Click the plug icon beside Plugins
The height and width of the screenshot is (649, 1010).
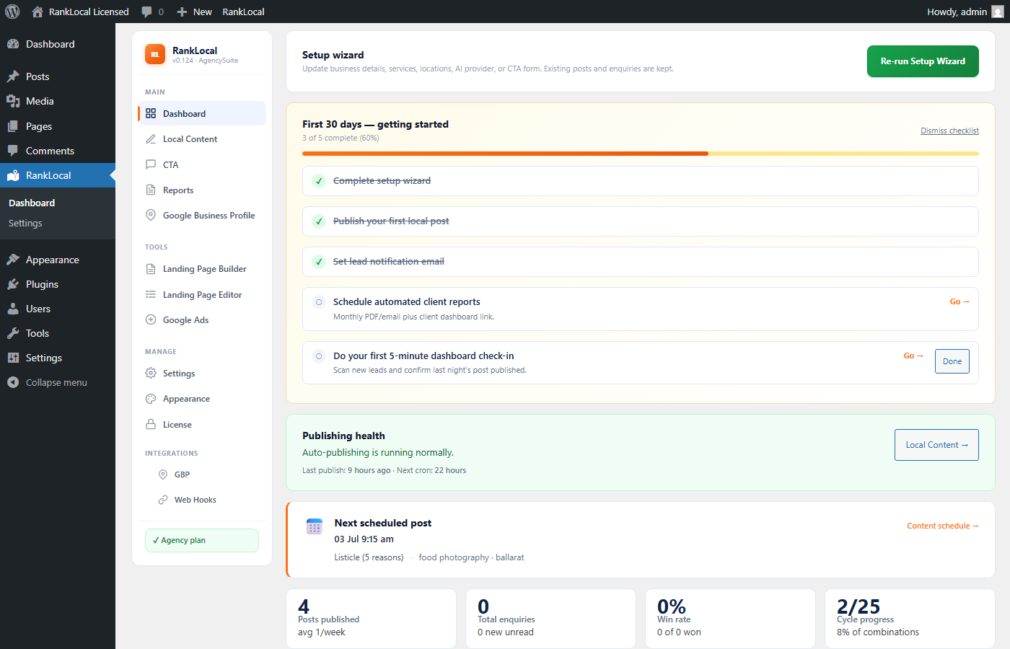(x=13, y=284)
